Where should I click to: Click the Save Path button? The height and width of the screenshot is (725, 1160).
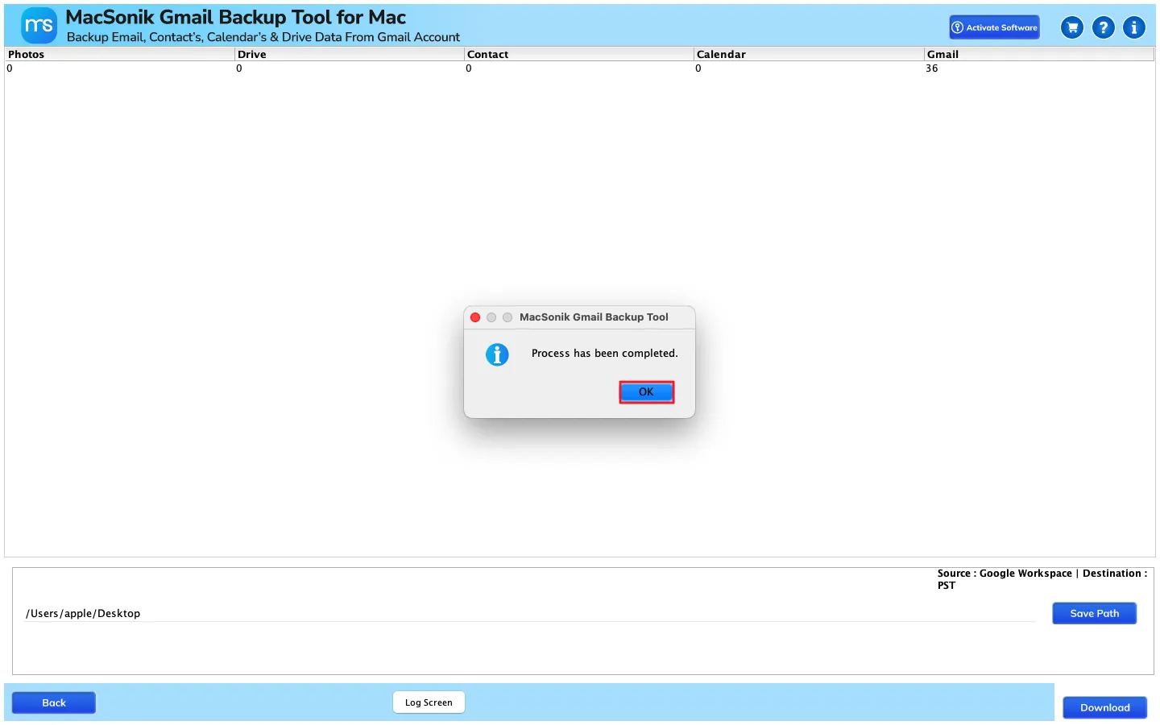coord(1094,613)
